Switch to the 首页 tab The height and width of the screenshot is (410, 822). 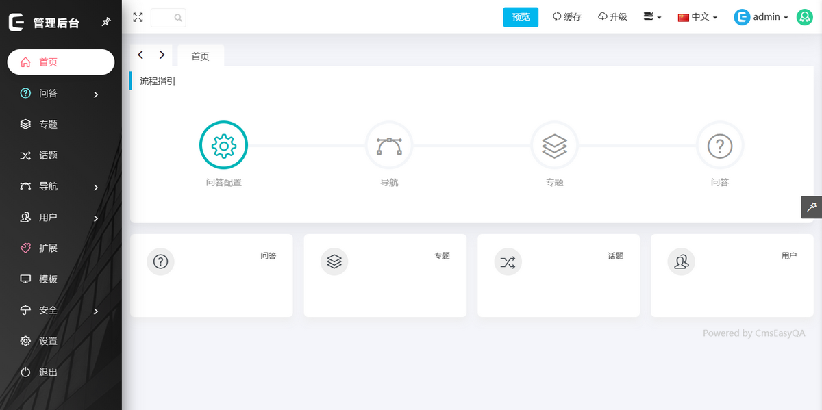200,57
